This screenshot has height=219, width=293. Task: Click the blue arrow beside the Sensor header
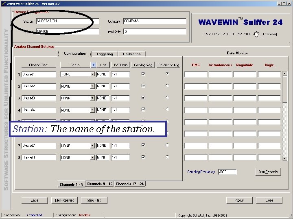point(94,65)
